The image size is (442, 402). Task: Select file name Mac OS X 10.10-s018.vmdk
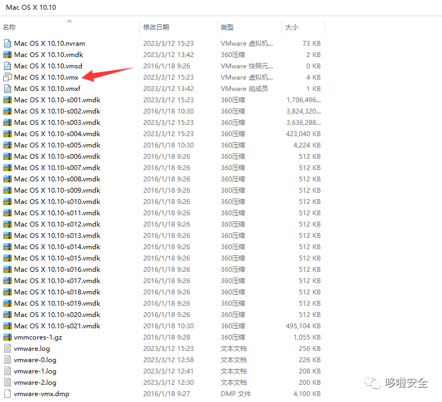tap(57, 292)
